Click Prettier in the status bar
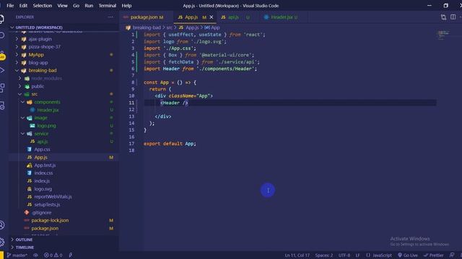This screenshot has height=259, width=462. tap(434, 255)
